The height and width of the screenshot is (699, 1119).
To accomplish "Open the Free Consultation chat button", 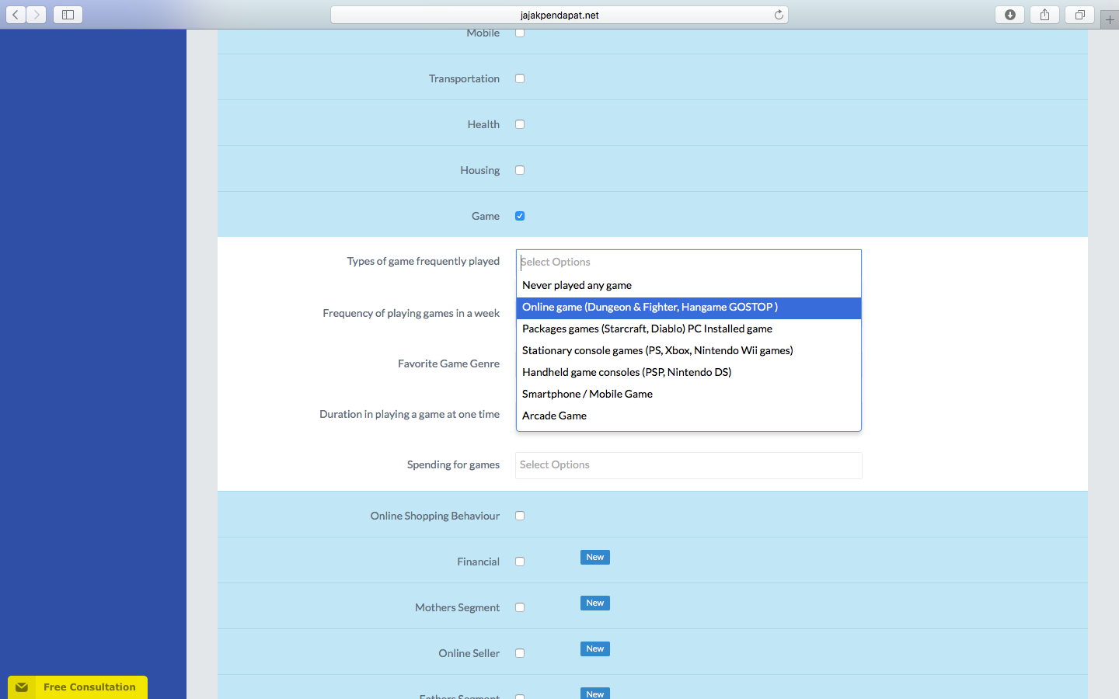I will coord(78,687).
